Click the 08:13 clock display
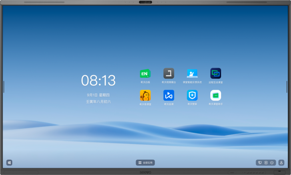Image resolution: width=291 pixels, height=175 pixels. 98,81
